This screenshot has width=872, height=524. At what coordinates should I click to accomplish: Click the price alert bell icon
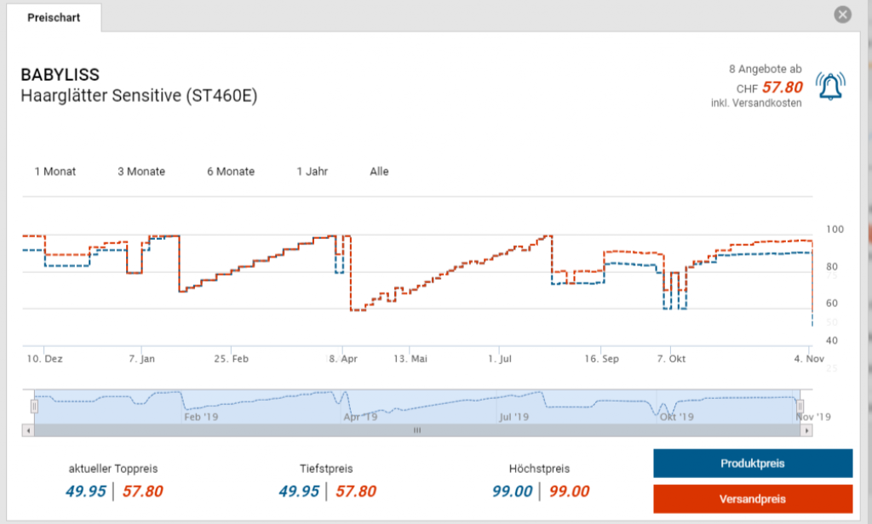tap(830, 86)
